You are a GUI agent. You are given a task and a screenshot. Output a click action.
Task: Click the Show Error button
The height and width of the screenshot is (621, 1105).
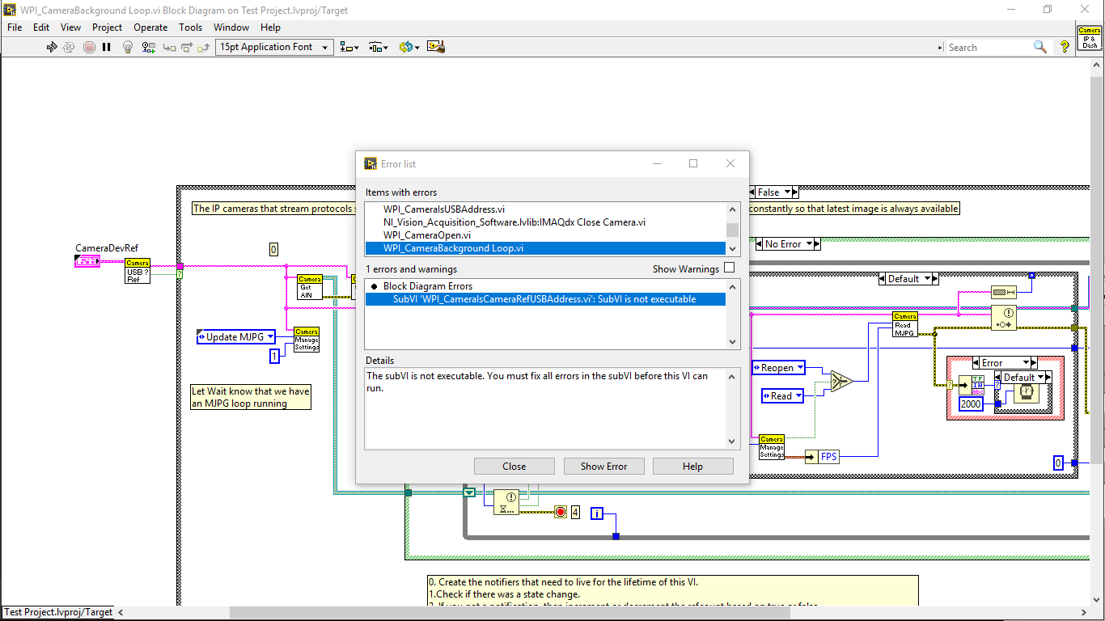tap(603, 467)
